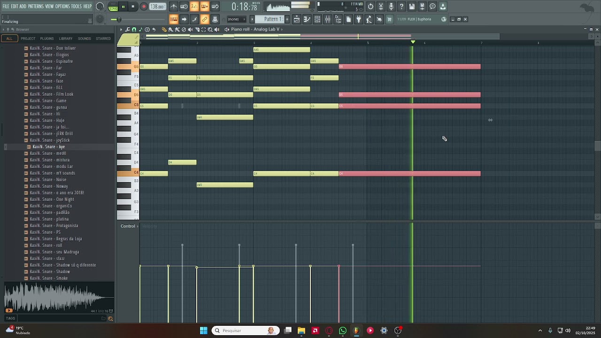
Task: Open the undo history icon
Action: point(370,7)
